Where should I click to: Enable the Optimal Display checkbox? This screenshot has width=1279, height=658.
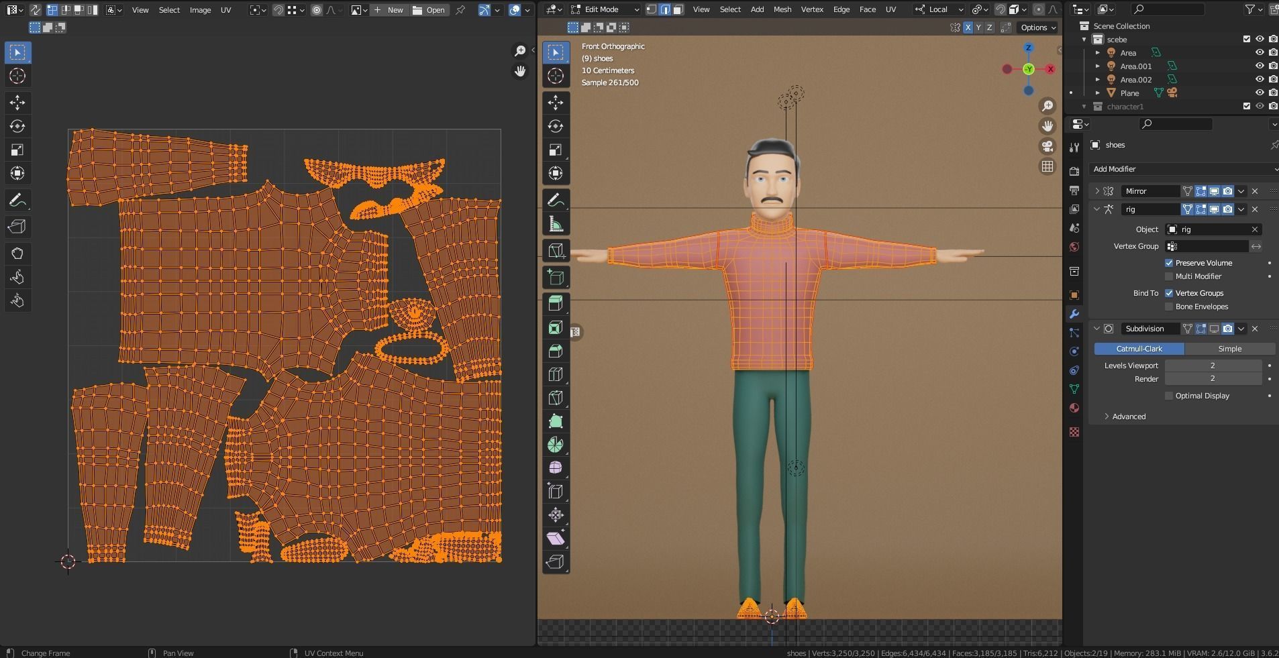click(1169, 396)
